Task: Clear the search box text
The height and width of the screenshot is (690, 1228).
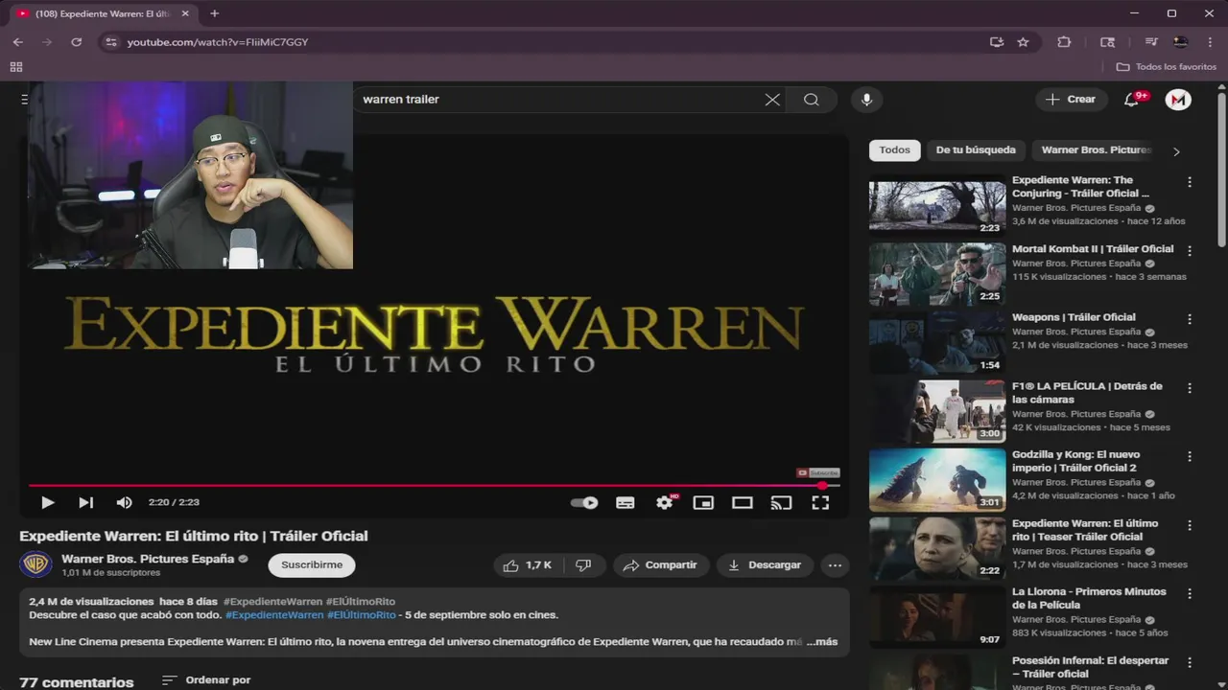Action: click(x=772, y=100)
